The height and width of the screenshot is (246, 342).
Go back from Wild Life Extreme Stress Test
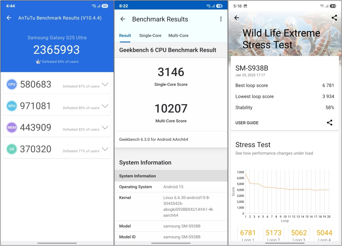pyautogui.click(x=237, y=18)
